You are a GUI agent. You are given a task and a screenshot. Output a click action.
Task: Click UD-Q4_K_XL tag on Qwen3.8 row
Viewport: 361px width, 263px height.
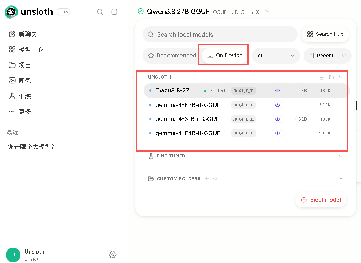tap(243, 91)
